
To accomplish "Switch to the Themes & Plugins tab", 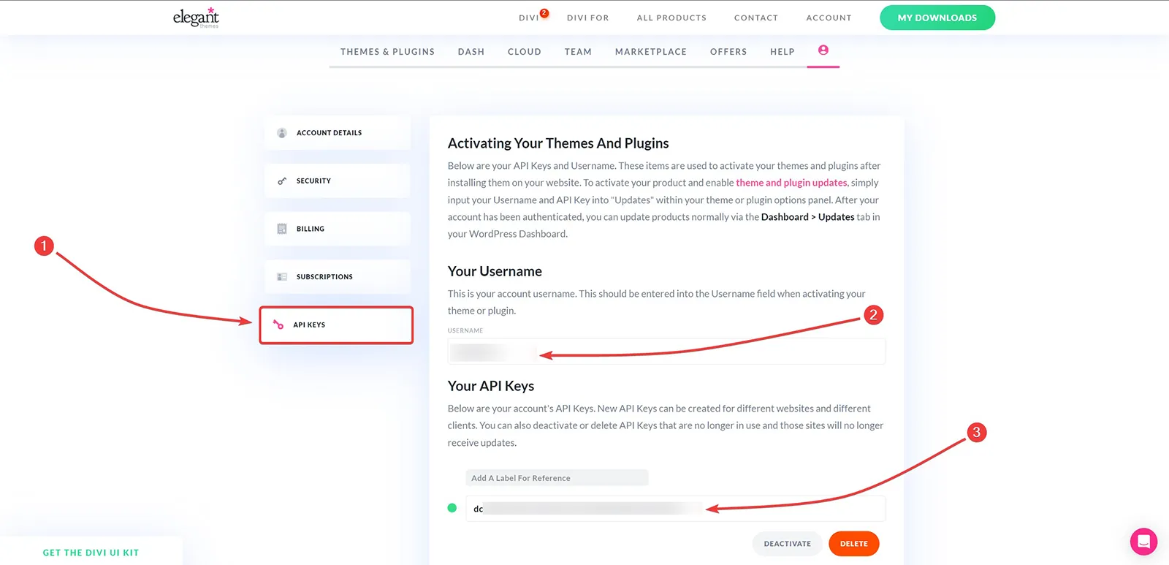I will [x=387, y=52].
